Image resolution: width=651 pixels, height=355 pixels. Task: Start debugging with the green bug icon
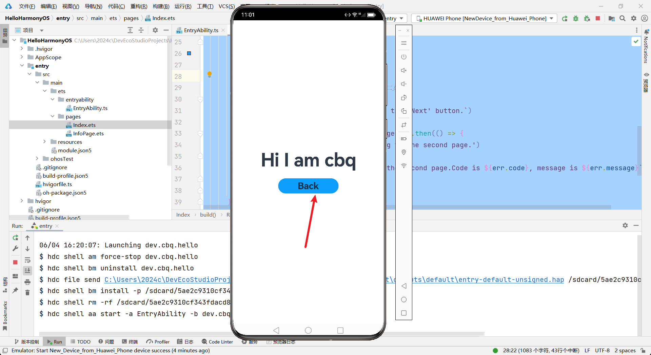coord(576,19)
